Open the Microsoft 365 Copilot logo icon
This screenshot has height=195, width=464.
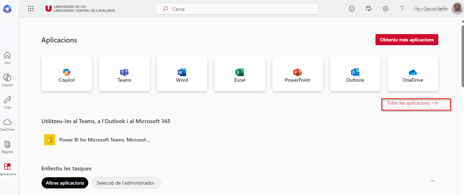tap(7, 9)
